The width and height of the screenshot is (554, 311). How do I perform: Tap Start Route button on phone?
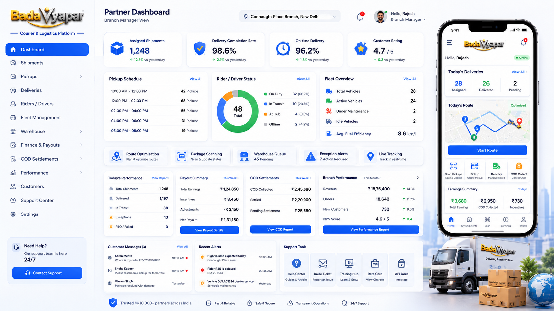[487, 150]
